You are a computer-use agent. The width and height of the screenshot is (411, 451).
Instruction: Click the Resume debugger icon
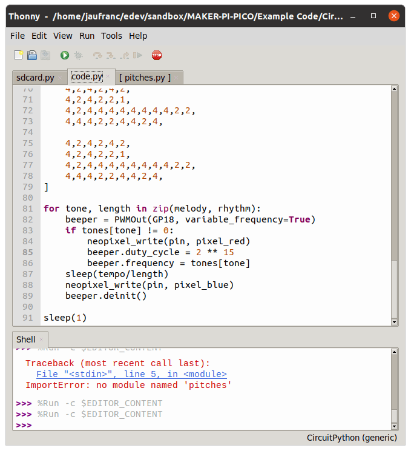point(137,55)
